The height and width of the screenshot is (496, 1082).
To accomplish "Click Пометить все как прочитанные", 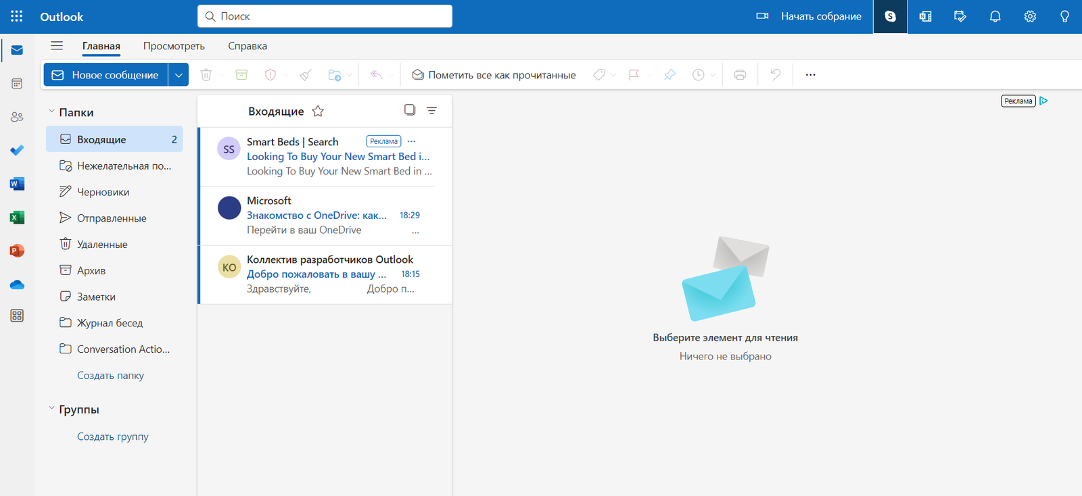I will [x=494, y=75].
